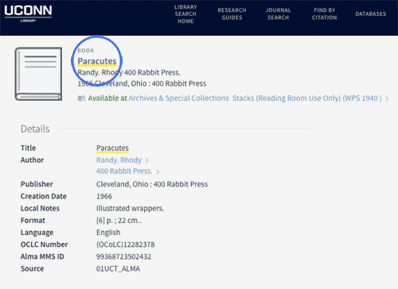Screen dimensions: 398x289
Task: Click the Alma MMS ID value
Action: [123, 256]
